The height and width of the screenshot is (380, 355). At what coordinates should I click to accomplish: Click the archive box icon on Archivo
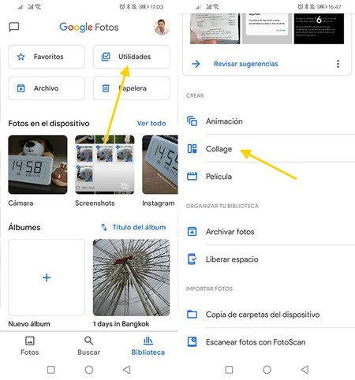click(x=21, y=88)
